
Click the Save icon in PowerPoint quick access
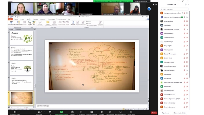pyautogui.click(x=11, y=17)
